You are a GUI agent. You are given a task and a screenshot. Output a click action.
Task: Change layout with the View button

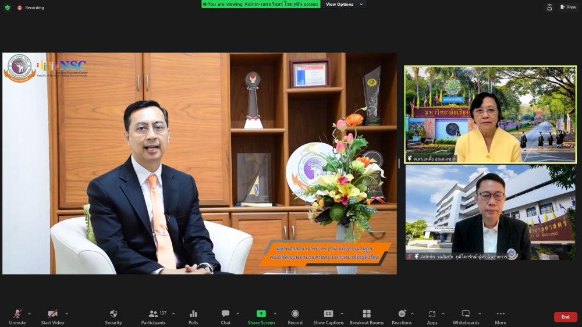click(x=568, y=7)
